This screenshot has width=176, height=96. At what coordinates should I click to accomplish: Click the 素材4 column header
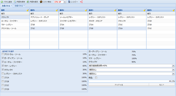click(x=132, y=10)
